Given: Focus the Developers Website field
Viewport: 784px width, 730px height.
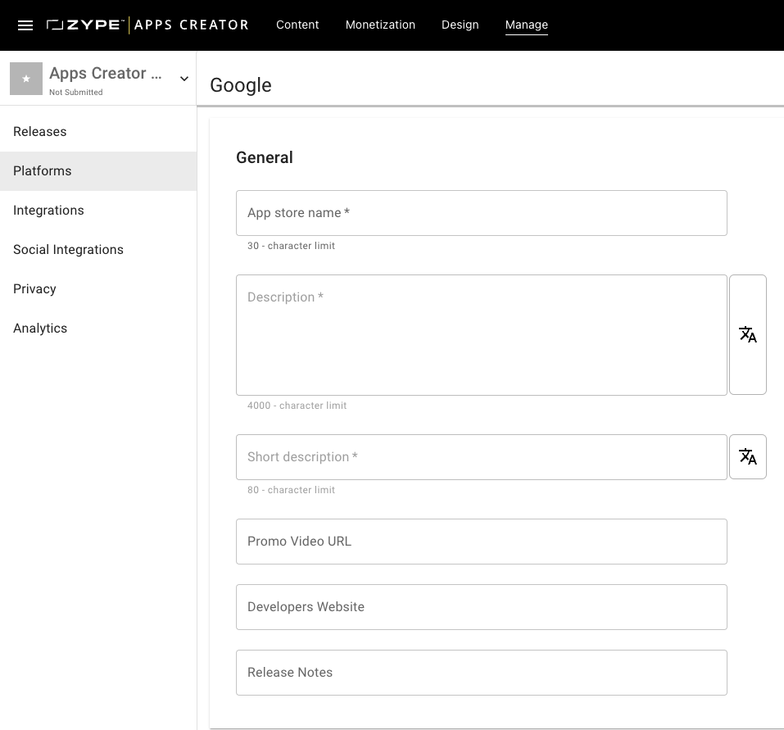Looking at the screenshot, I should [482, 607].
